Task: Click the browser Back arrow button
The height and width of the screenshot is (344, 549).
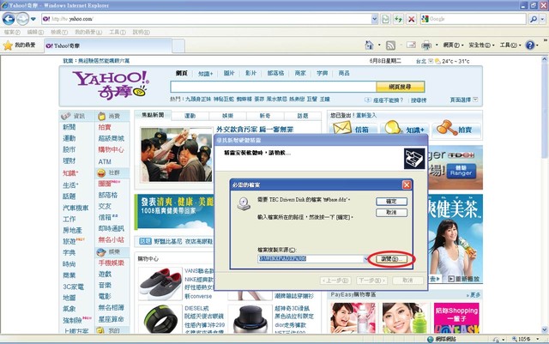Action: tap(9, 19)
